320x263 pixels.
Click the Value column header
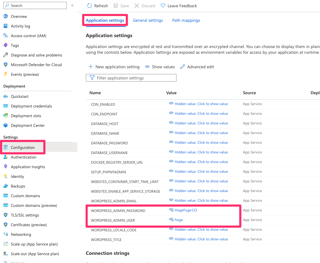(x=171, y=93)
